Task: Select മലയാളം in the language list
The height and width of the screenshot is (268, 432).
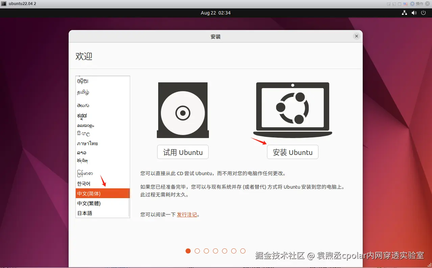Action: [x=103, y=125]
